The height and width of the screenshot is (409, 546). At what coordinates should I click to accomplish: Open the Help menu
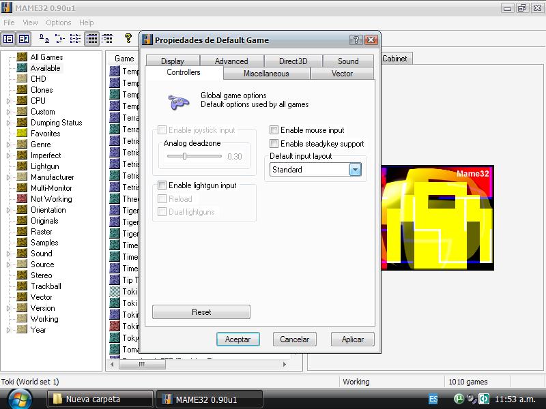tap(87, 22)
